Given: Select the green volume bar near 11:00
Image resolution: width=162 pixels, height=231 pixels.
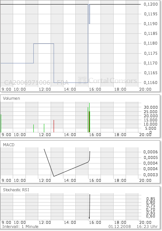Looking at the screenshot, I should coord(34,128).
